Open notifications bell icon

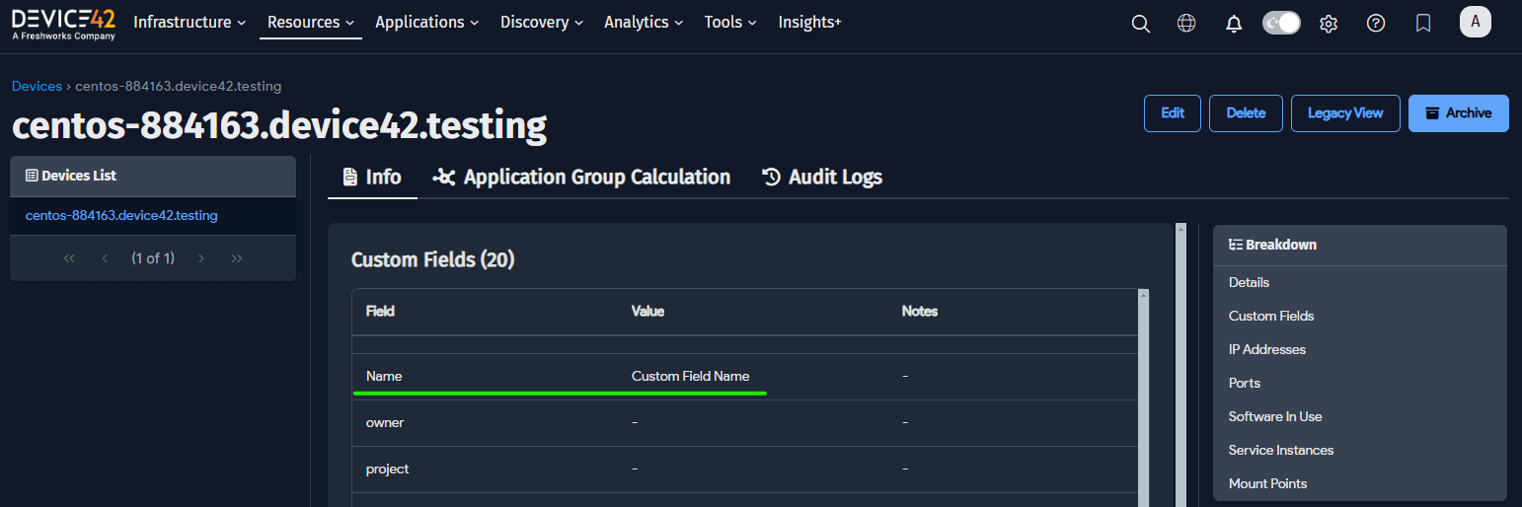pos(1234,24)
